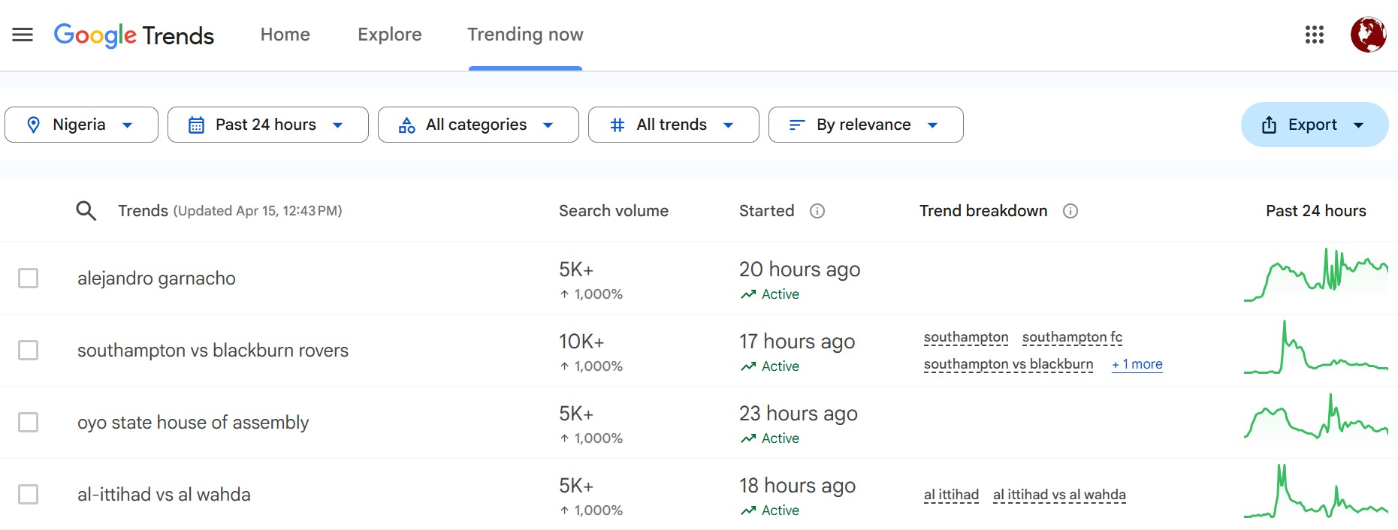Click the sparkline for southampton vs blackburn rovers

pos(1316,347)
